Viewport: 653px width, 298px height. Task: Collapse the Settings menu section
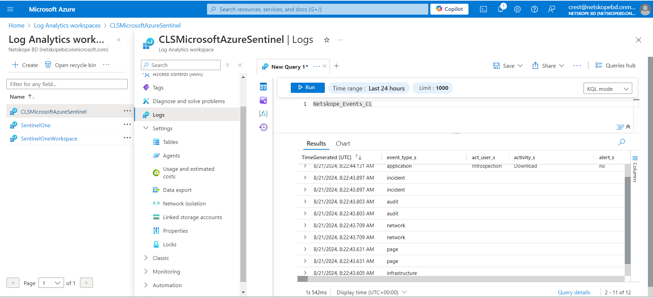point(146,128)
